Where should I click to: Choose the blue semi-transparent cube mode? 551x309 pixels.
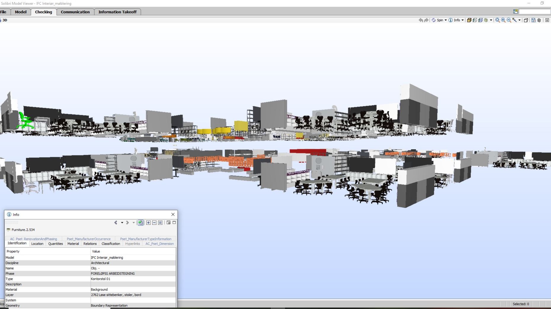(480, 20)
